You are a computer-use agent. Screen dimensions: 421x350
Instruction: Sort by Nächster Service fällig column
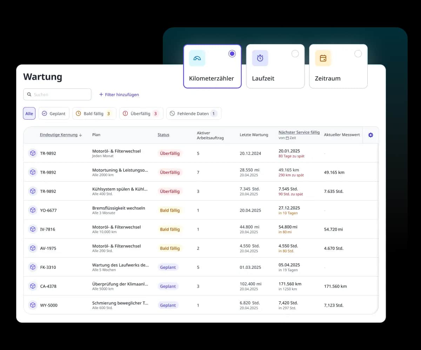(x=299, y=132)
